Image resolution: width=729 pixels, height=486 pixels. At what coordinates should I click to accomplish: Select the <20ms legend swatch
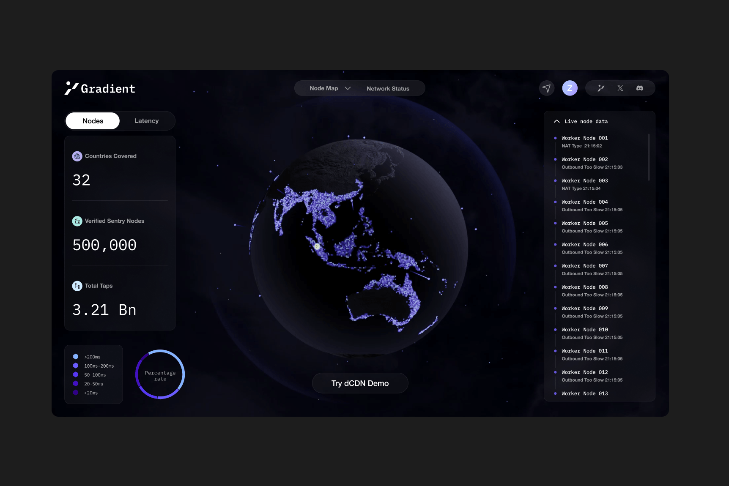[76, 393]
